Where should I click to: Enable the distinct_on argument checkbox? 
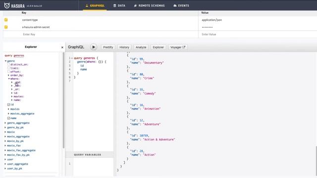(9, 64)
